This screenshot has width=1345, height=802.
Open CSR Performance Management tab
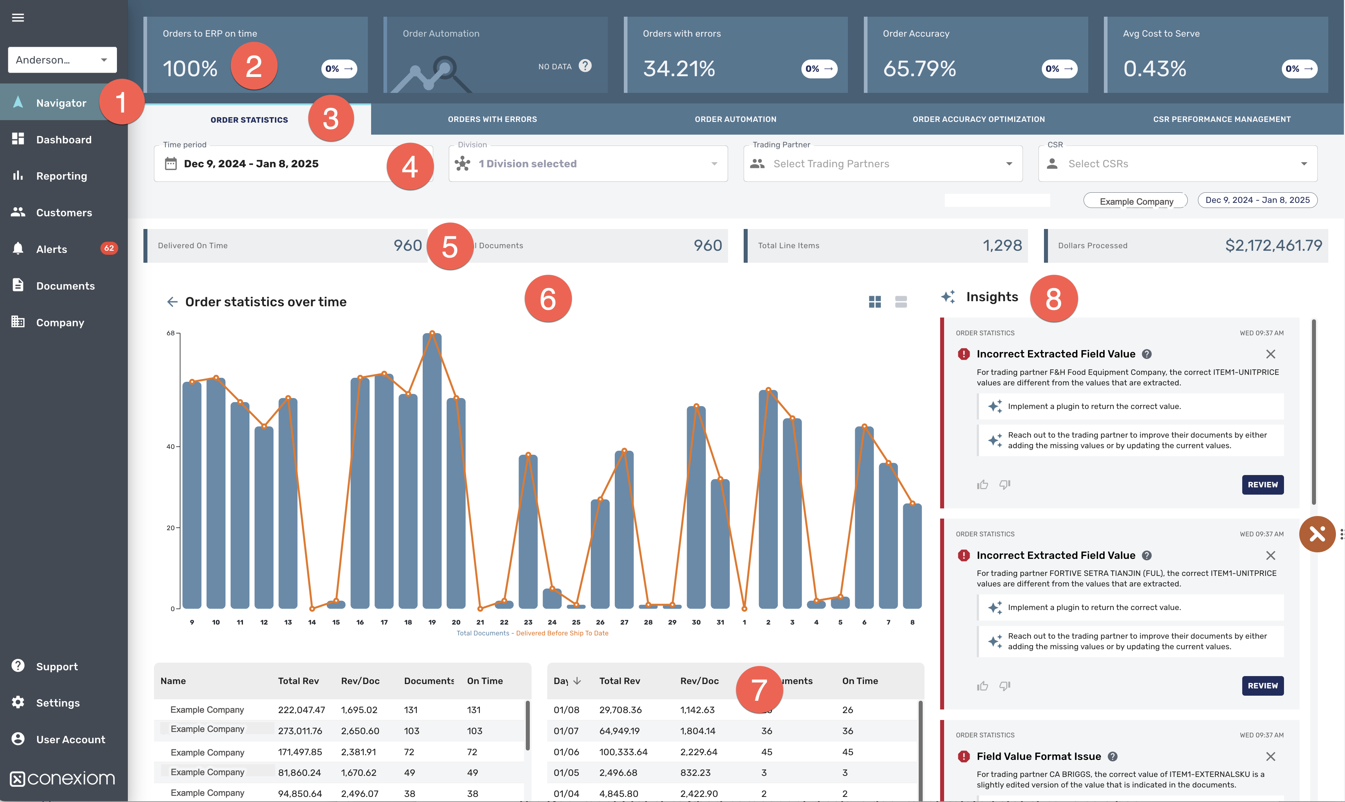point(1222,119)
